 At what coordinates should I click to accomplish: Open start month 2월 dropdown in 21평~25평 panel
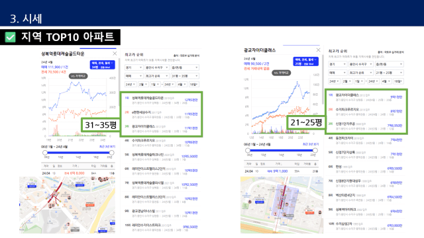click(347, 81)
